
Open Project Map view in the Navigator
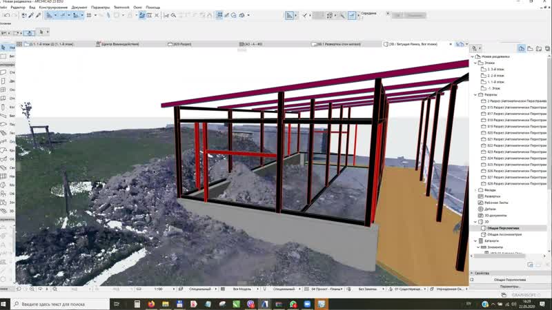pyautogui.click(x=522, y=48)
